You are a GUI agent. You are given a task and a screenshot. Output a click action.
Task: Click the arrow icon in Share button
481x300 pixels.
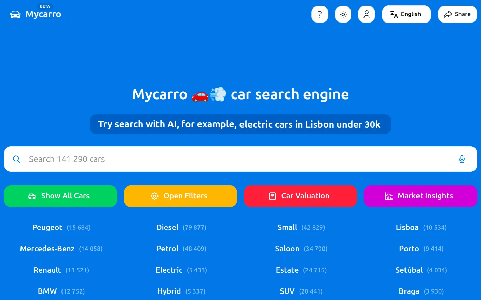tap(448, 14)
